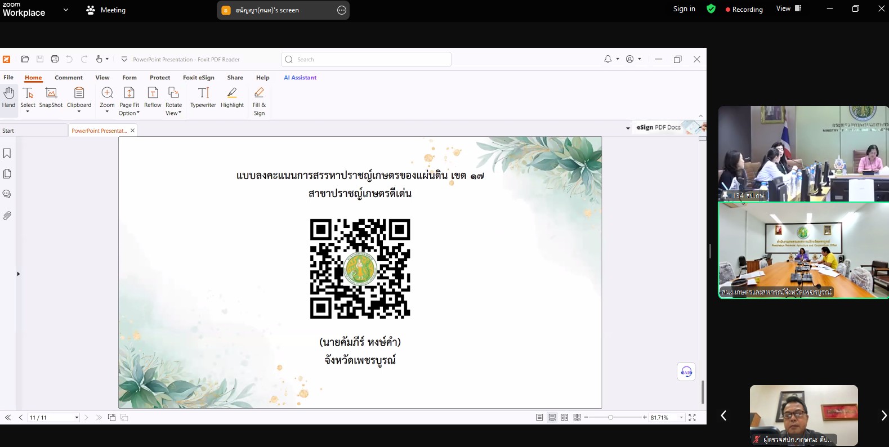
Task: Click the Meeting button in Zoom
Action: click(x=106, y=10)
